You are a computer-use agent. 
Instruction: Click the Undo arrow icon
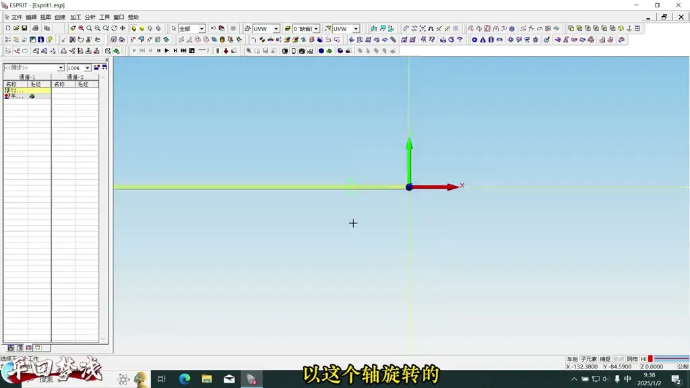point(213,28)
